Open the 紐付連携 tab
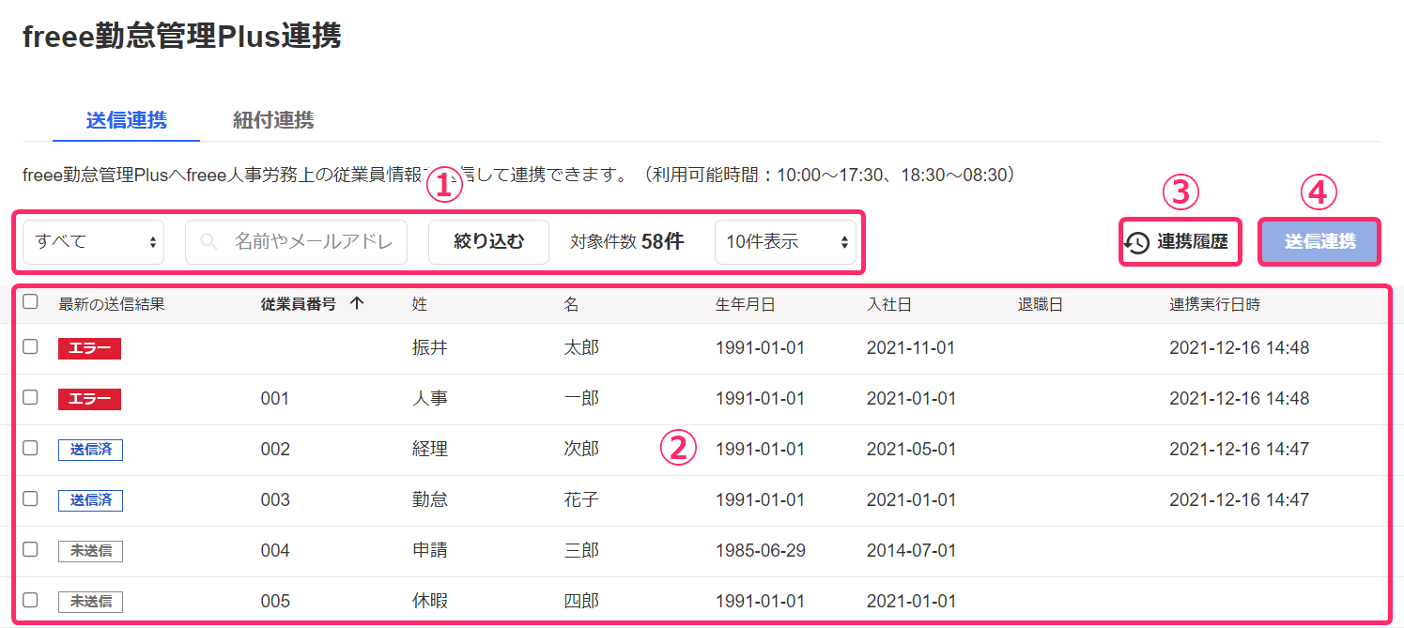The height and width of the screenshot is (628, 1404). (273, 120)
